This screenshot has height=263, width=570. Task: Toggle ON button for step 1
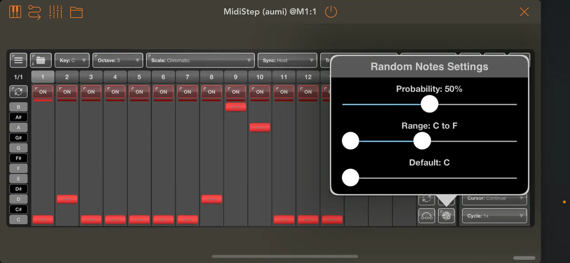43,92
